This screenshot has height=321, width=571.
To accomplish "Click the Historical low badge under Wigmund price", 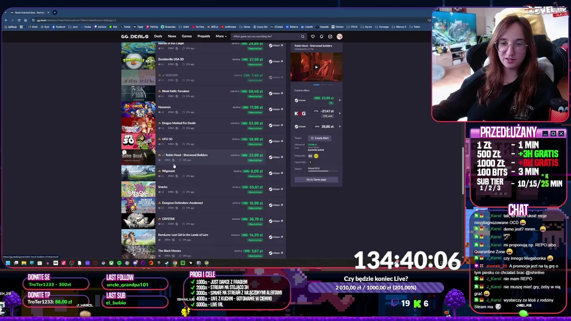I will coord(255,176).
